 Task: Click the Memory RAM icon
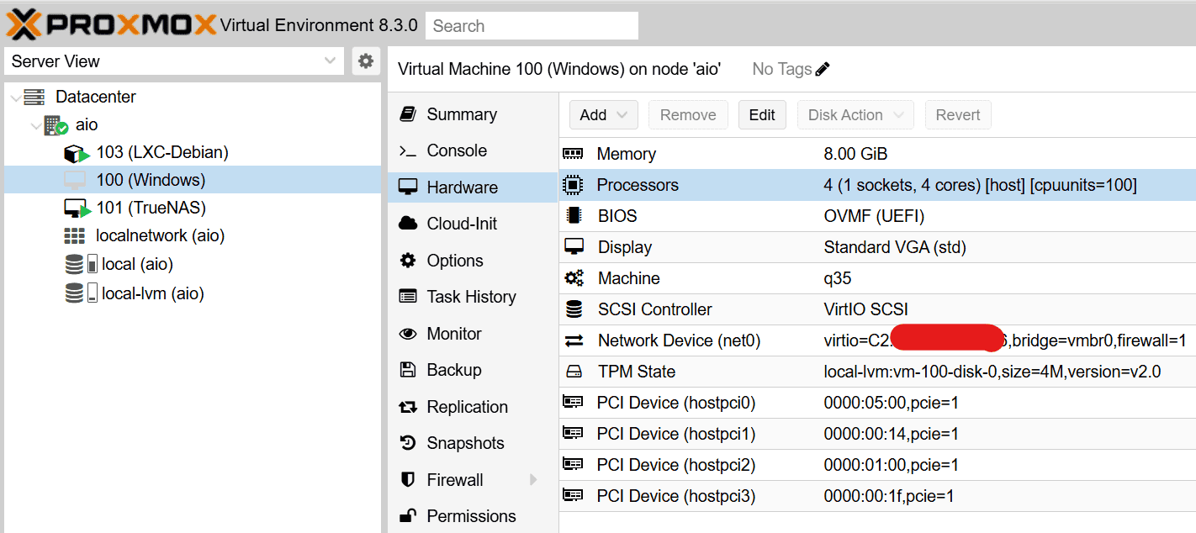574,154
